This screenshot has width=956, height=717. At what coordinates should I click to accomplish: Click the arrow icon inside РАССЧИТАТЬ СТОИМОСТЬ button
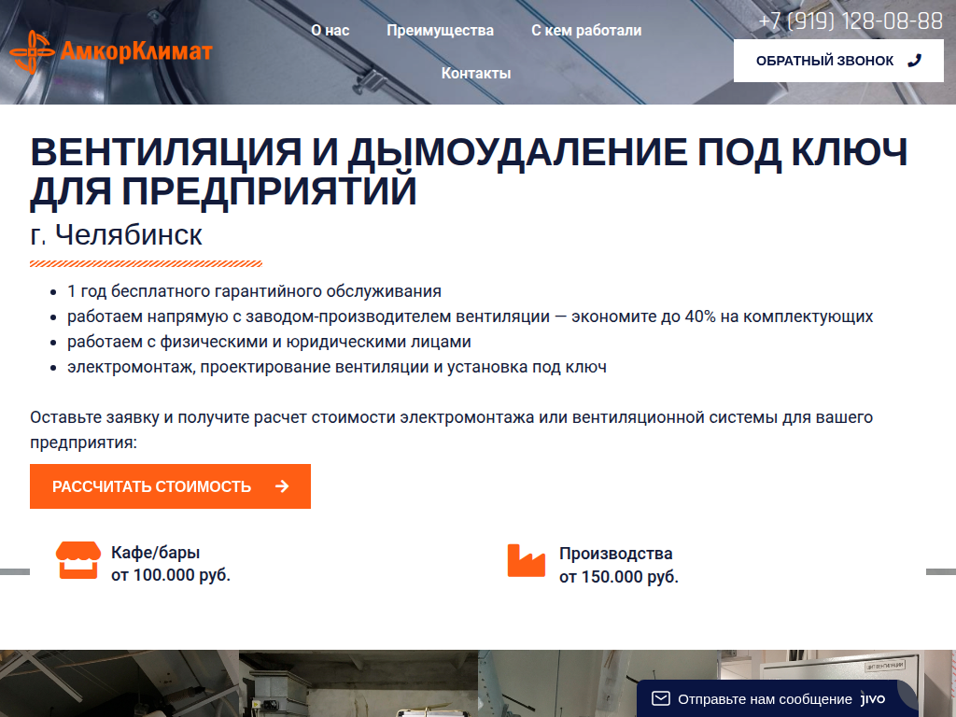click(x=281, y=485)
